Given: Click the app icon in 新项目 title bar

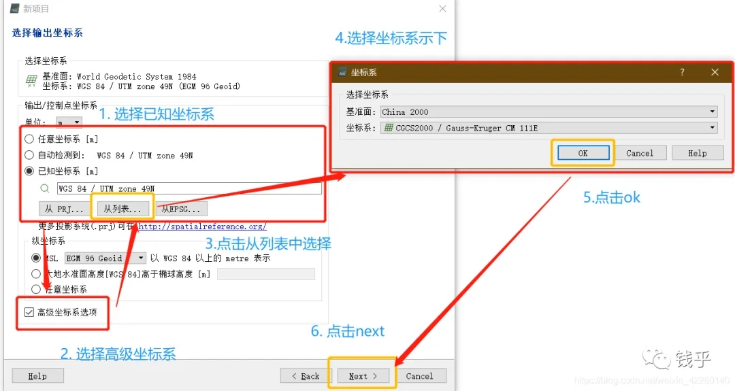Looking at the screenshot, I should pos(14,9).
